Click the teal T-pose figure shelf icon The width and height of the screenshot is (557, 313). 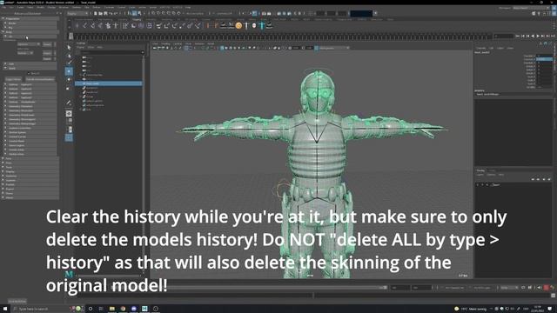tap(262, 25)
